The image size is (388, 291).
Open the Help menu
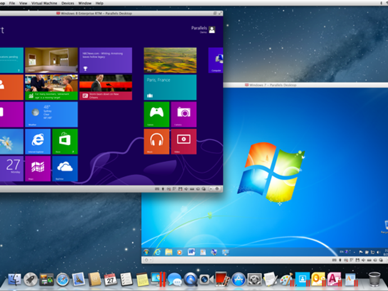(x=100, y=3)
